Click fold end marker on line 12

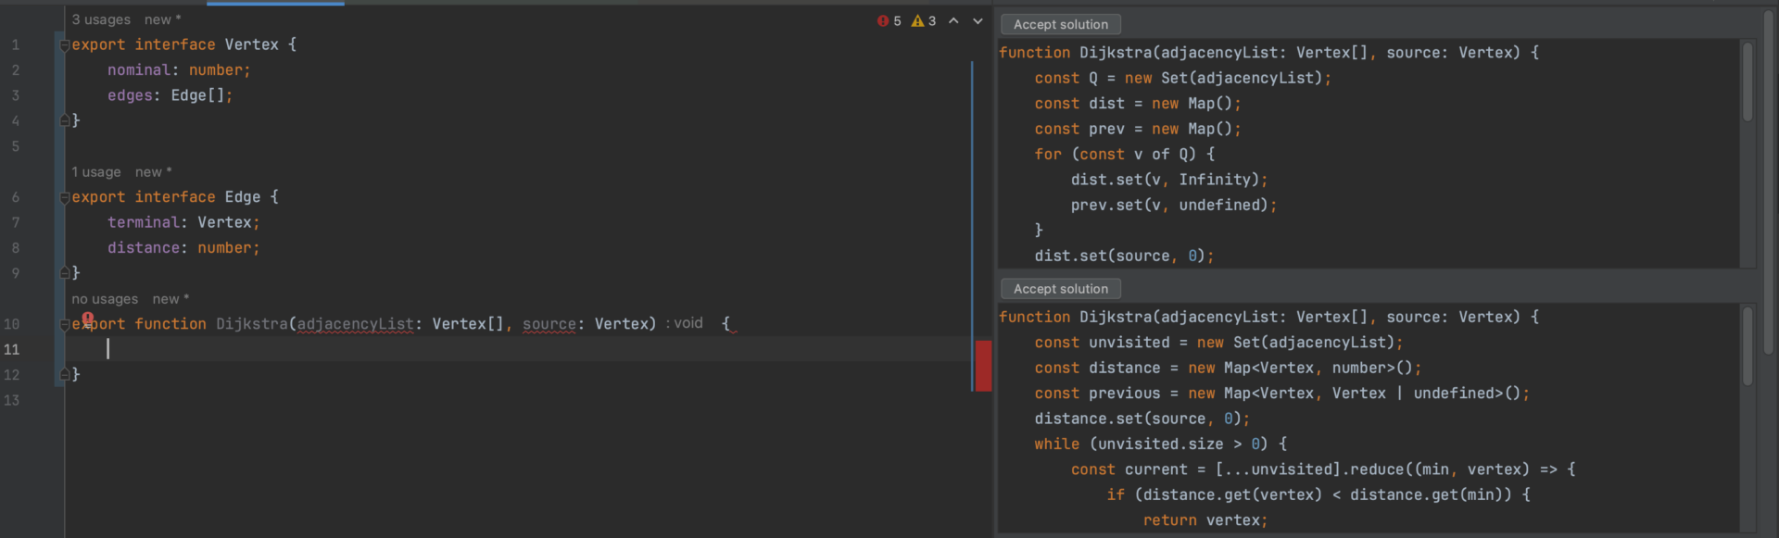pyautogui.click(x=65, y=375)
